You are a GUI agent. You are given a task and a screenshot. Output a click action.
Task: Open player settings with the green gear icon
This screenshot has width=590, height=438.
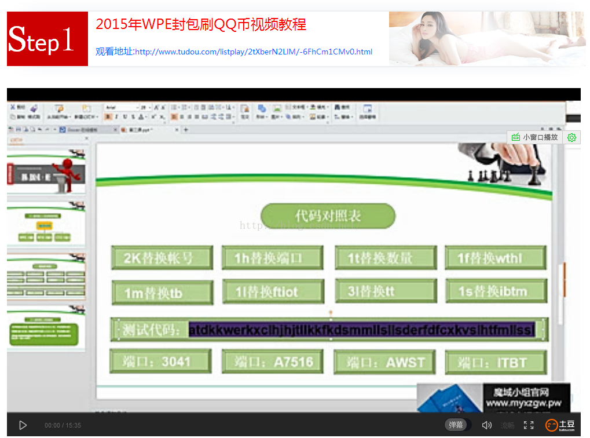[x=571, y=137]
